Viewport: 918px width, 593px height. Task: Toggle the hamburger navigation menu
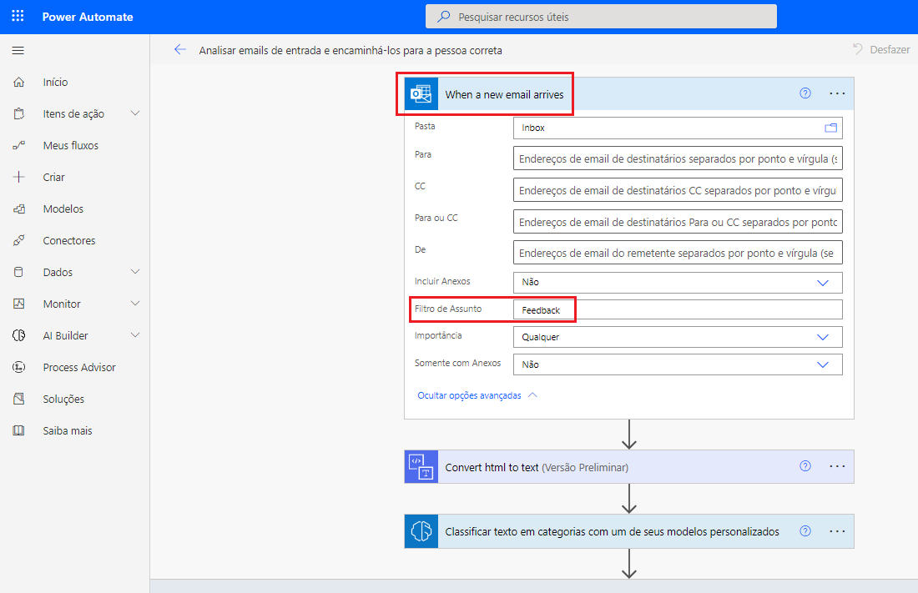[18, 50]
